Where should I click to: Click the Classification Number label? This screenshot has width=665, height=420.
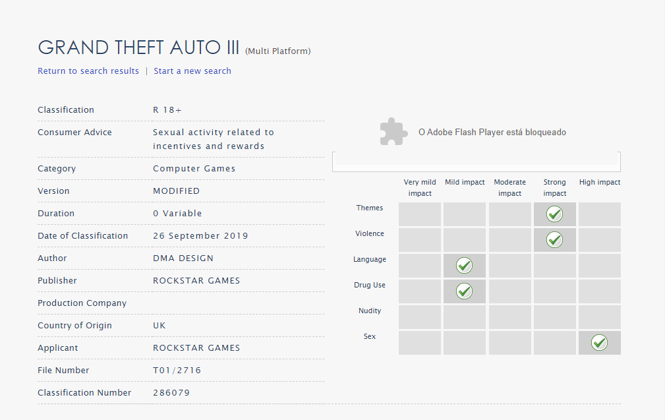click(x=84, y=393)
